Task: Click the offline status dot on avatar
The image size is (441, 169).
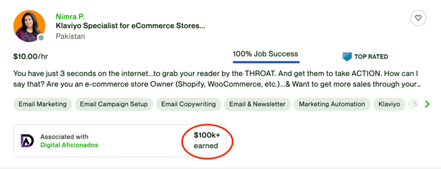Action: [x=41, y=38]
